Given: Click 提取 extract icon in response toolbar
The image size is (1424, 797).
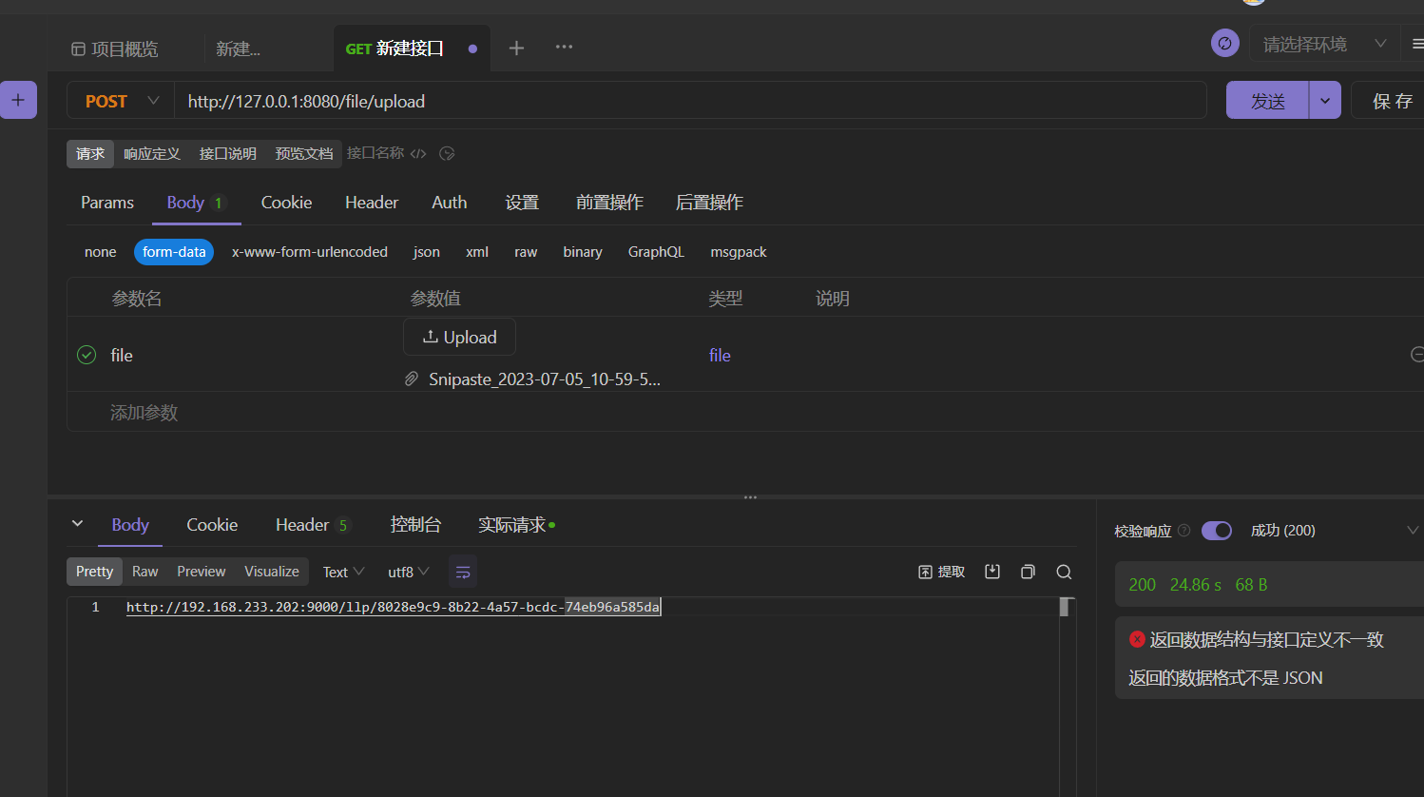Looking at the screenshot, I should point(941,572).
